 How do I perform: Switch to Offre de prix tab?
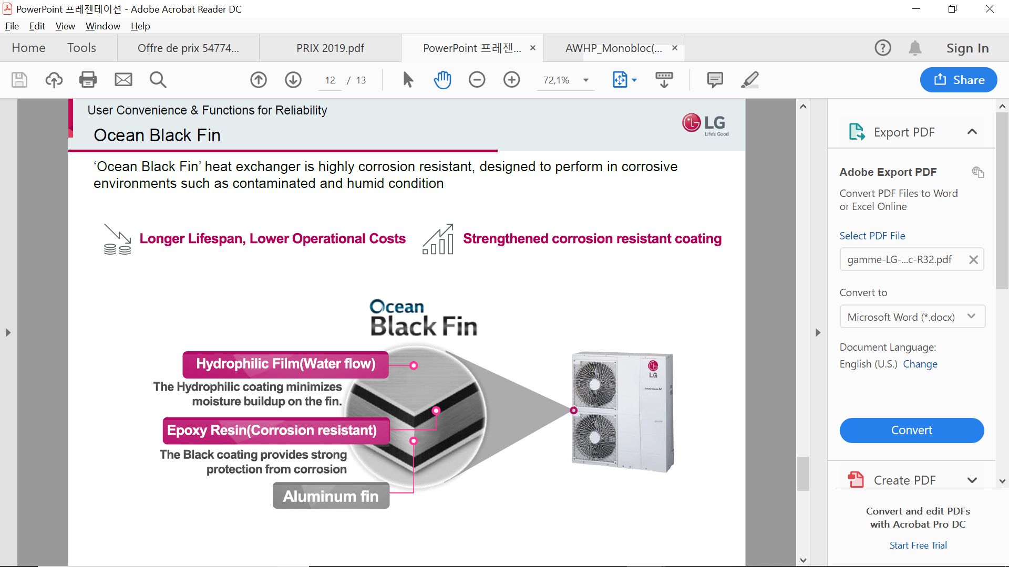[x=188, y=48]
